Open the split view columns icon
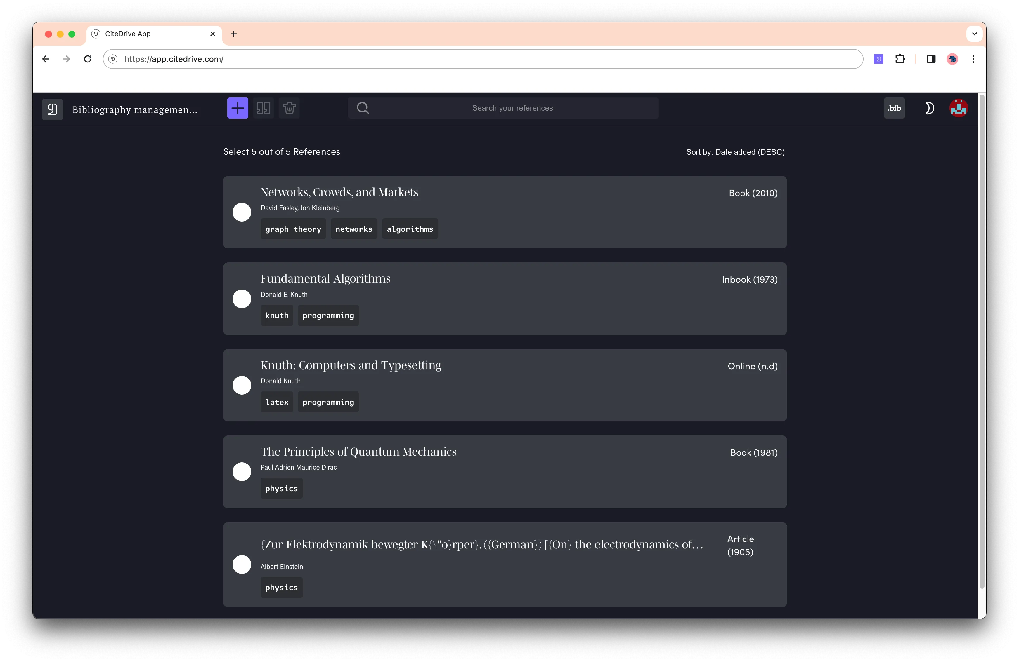 tap(263, 108)
